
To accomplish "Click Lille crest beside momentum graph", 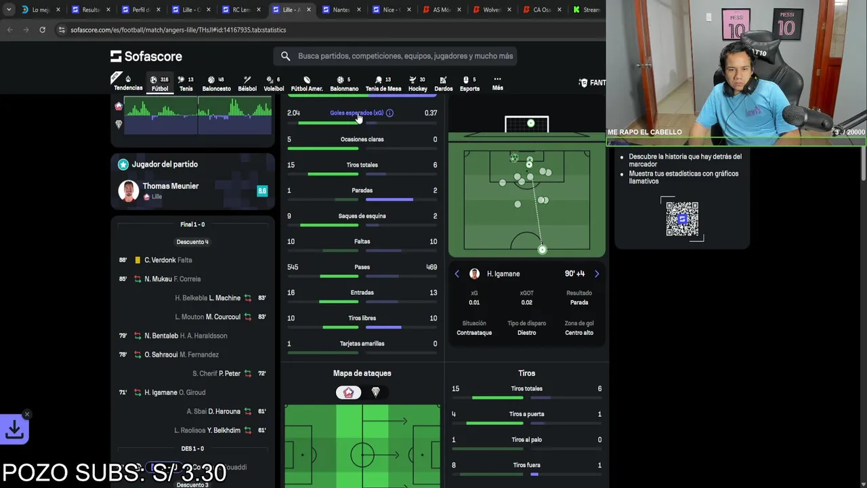I will click(119, 106).
